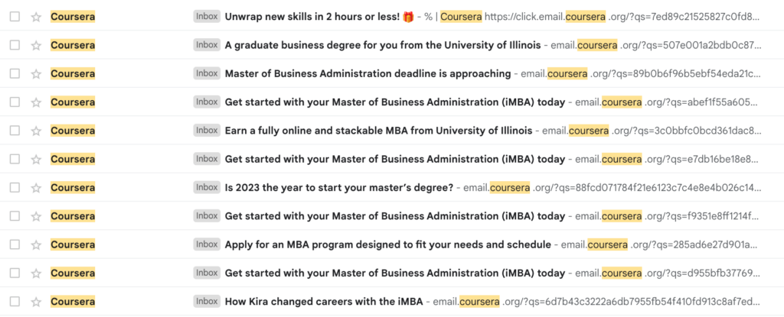Image resolution: width=784 pixels, height=317 pixels.
Task: Select checkbox for 'Unwrap new skills' email
Action: pyautogui.click(x=15, y=17)
